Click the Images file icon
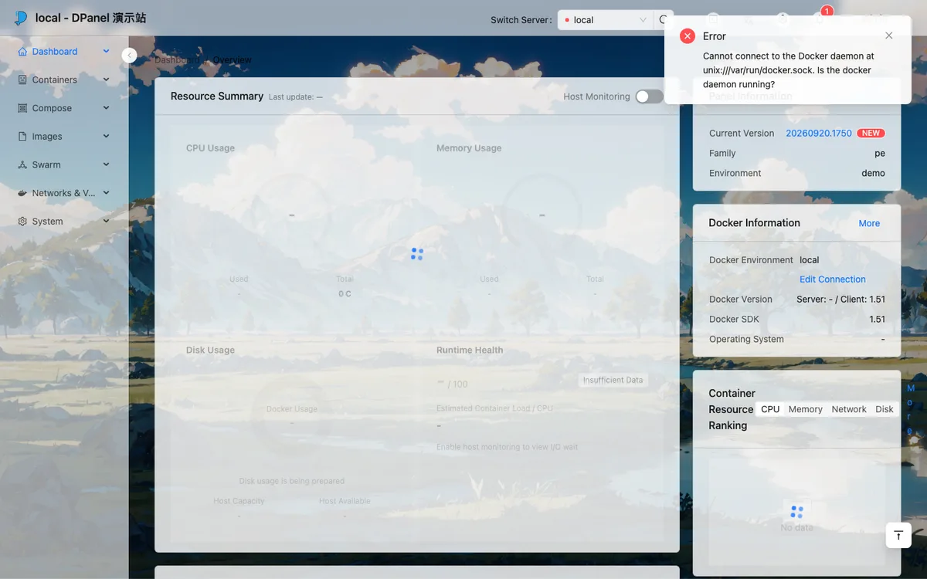The image size is (927, 579). click(x=23, y=137)
